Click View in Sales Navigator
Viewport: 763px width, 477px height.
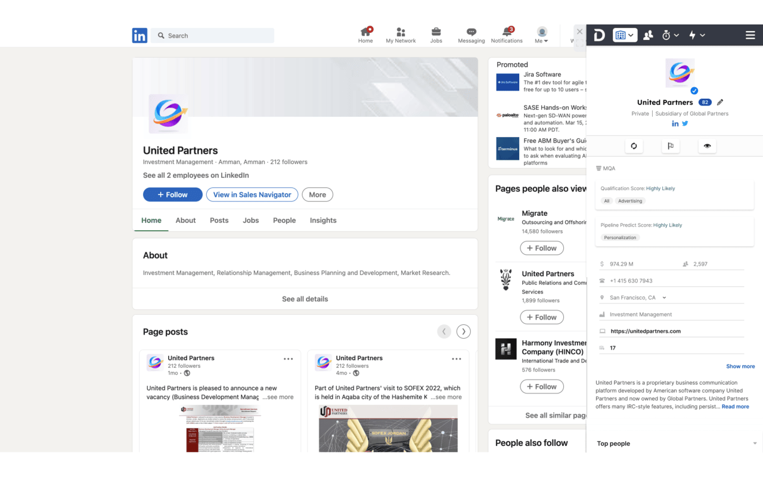pyautogui.click(x=252, y=194)
